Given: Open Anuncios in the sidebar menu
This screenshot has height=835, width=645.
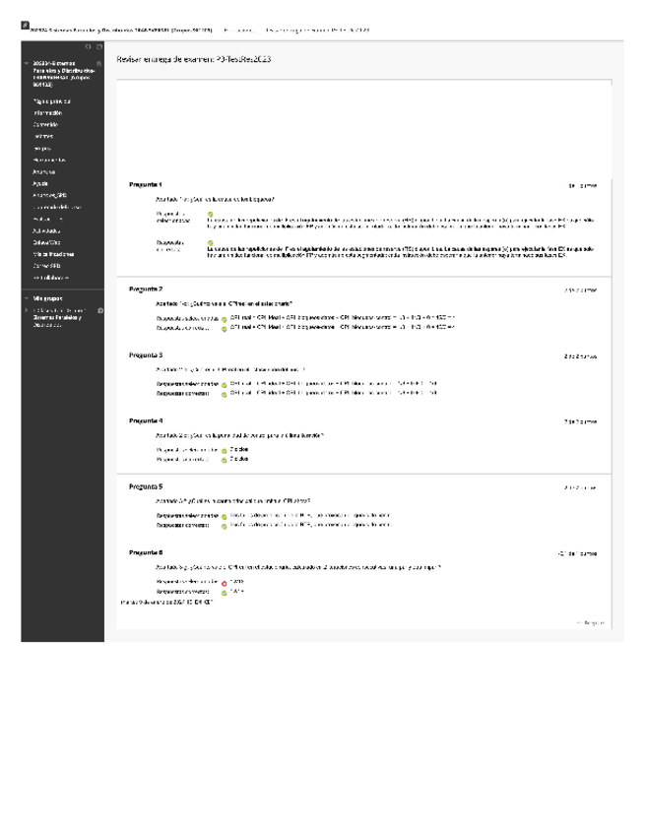Looking at the screenshot, I should coord(43,172).
